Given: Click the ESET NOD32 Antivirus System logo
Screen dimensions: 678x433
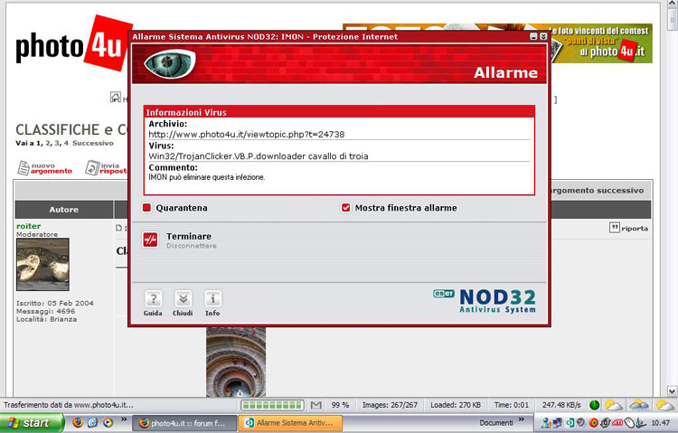Looking at the screenshot, I should [x=484, y=301].
